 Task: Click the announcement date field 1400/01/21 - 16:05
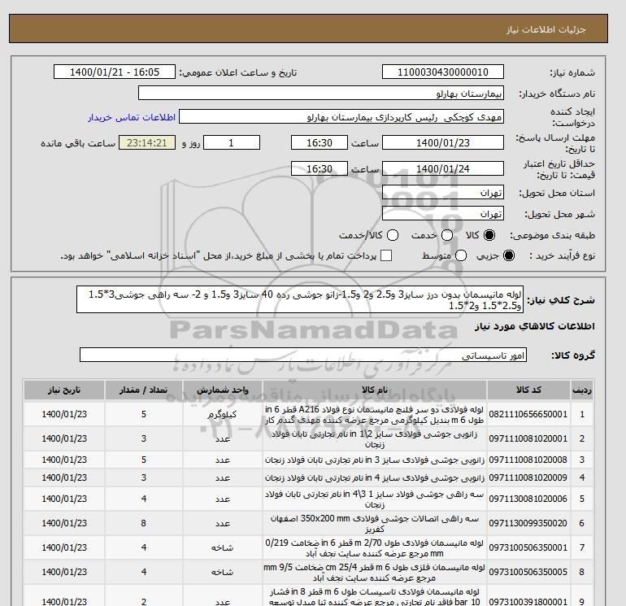[114, 72]
